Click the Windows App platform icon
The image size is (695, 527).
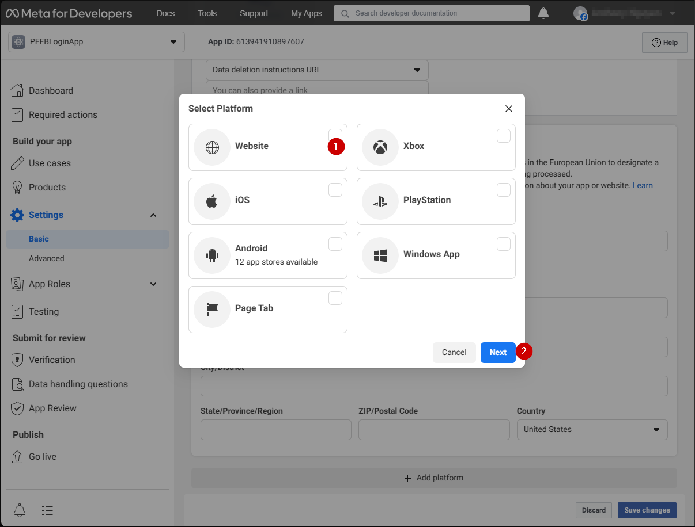point(380,255)
